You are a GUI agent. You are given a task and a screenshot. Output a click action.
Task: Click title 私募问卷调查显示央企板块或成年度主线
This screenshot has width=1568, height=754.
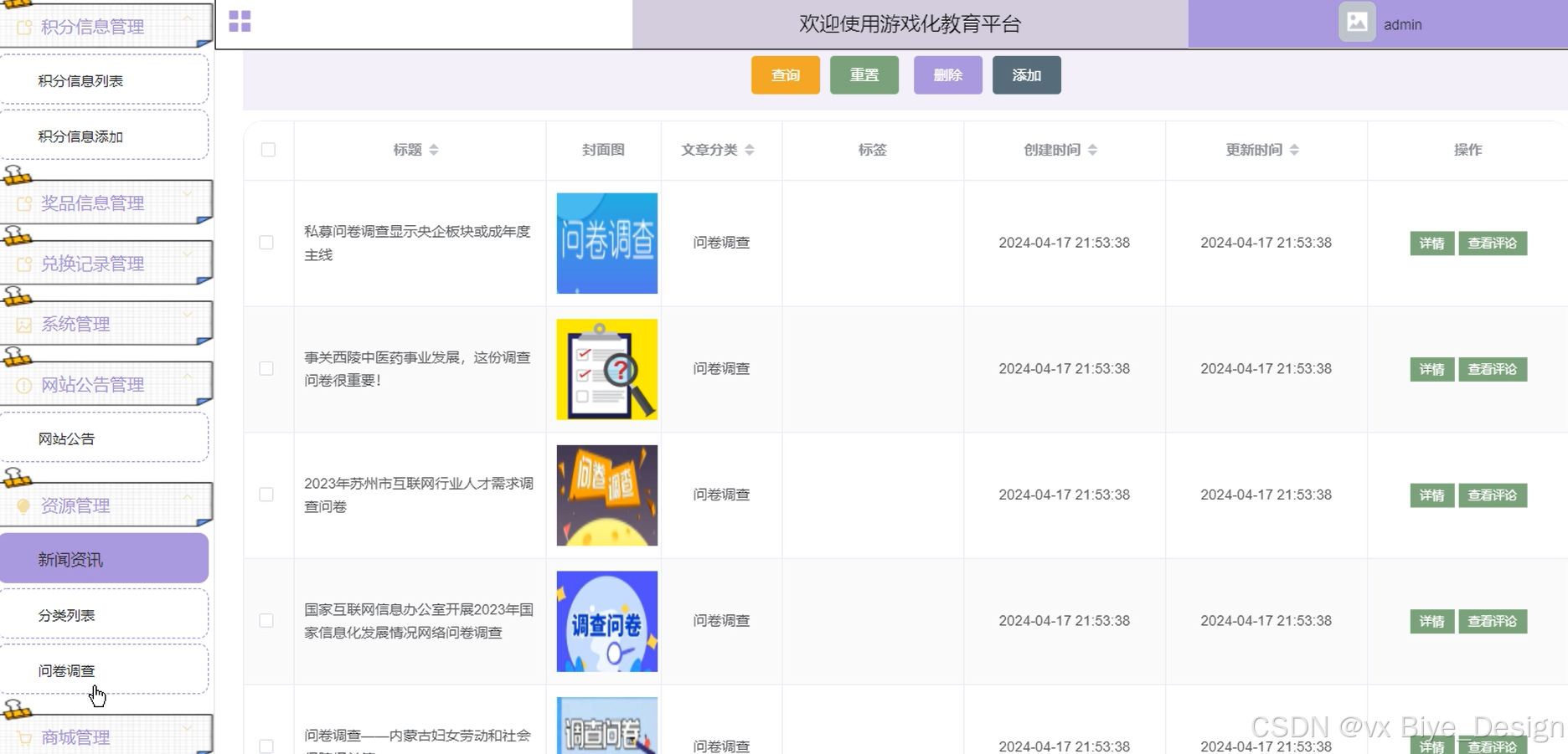click(x=417, y=243)
